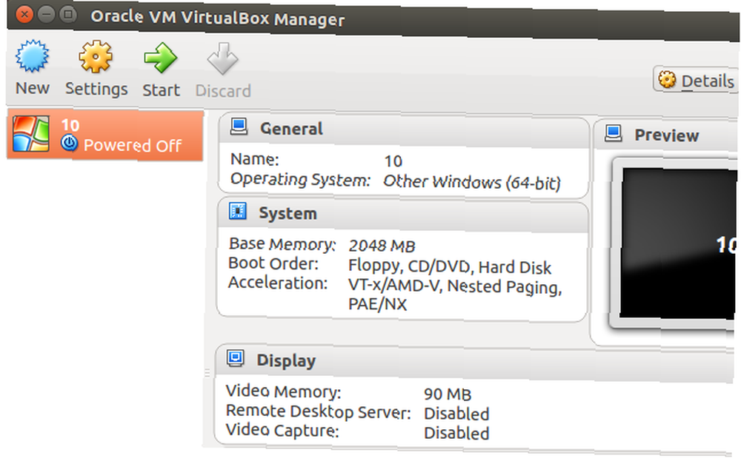Image resolution: width=741 pixels, height=458 pixels.
Task: Click the System section chip icon
Action: point(237,211)
